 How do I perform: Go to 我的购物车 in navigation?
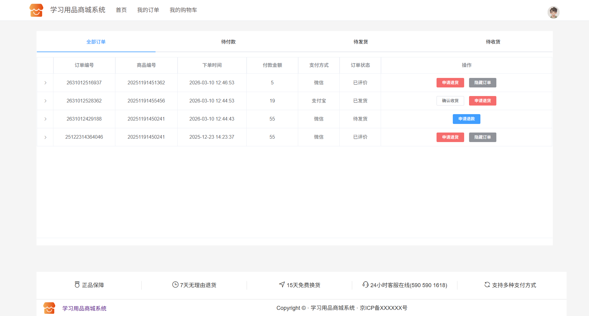(x=183, y=10)
